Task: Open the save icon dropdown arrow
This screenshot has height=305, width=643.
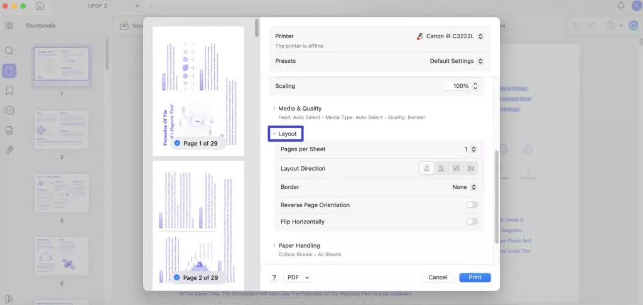Action: pyautogui.click(x=621, y=25)
